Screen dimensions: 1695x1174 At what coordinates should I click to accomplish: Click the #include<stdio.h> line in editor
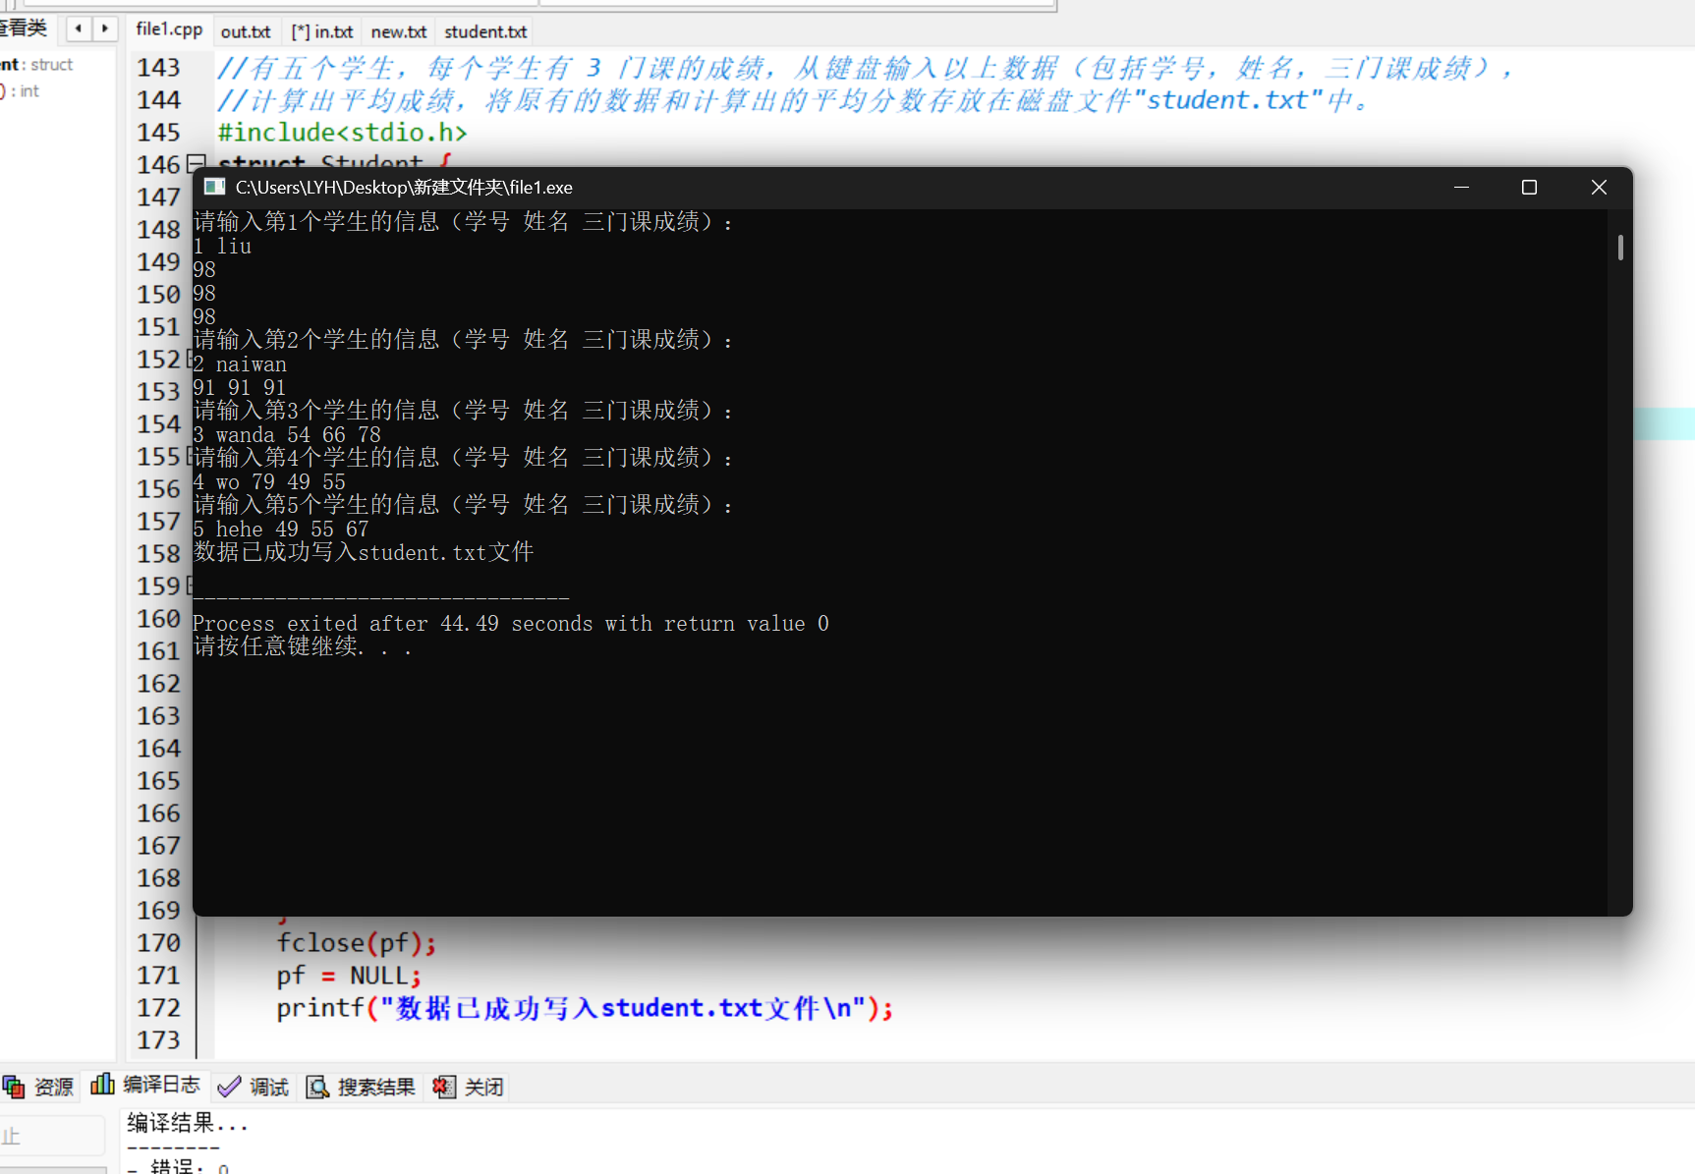tap(342, 133)
